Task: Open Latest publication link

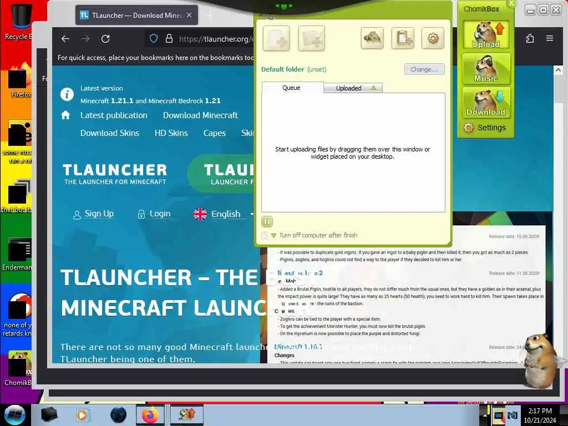Action: coord(114,115)
